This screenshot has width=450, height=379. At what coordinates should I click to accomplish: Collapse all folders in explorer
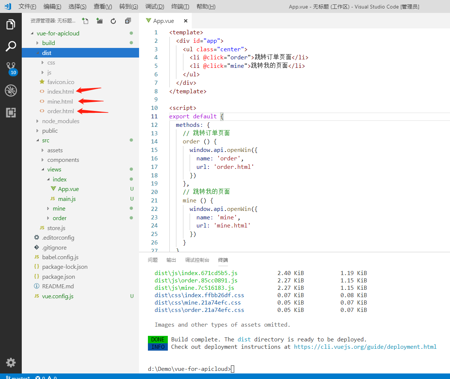(x=128, y=21)
